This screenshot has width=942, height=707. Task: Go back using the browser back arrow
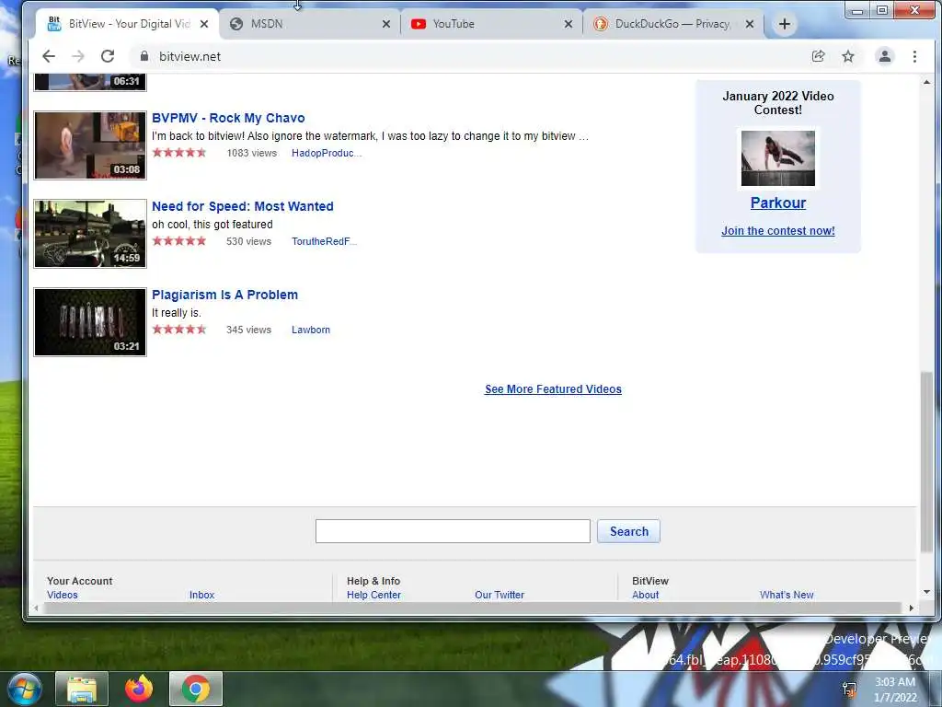[49, 56]
